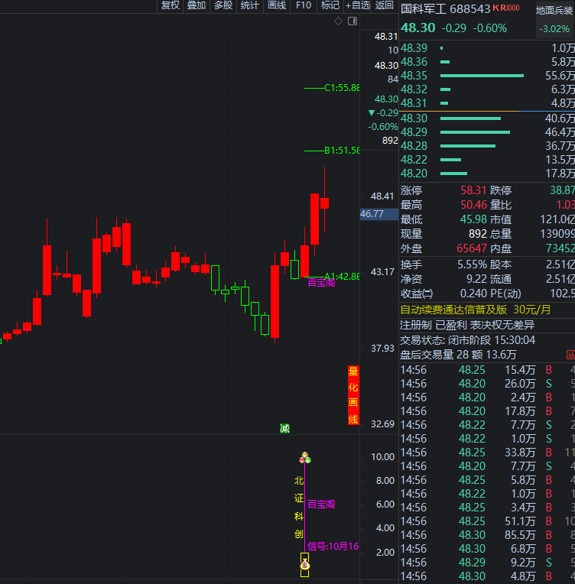Select the 14:56 trade of 85.5万 at 48.30
Image resolution: width=575 pixels, height=584 pixels.
(x=487, y=535)
